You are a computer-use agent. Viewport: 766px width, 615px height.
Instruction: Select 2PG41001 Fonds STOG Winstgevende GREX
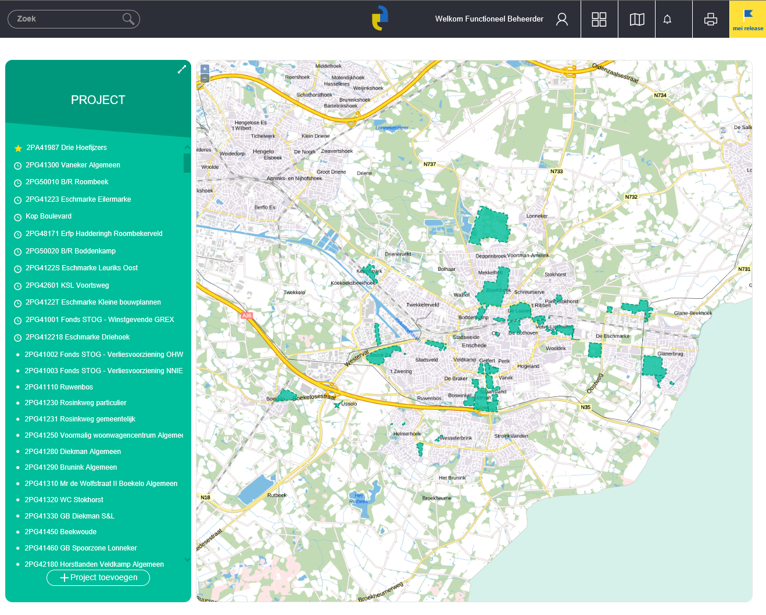click(100, 320)
